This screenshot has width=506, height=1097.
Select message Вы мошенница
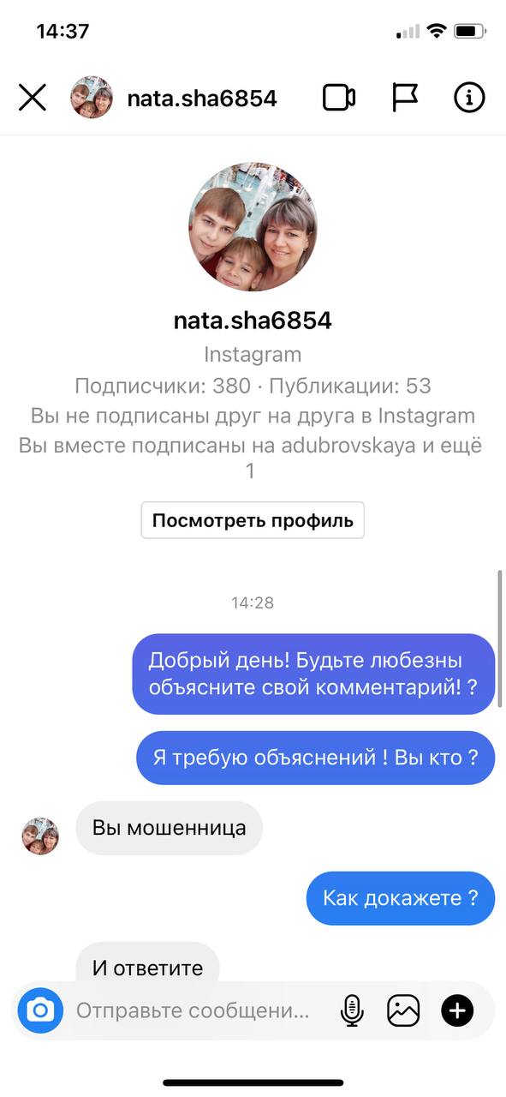[x=170, y=828]
